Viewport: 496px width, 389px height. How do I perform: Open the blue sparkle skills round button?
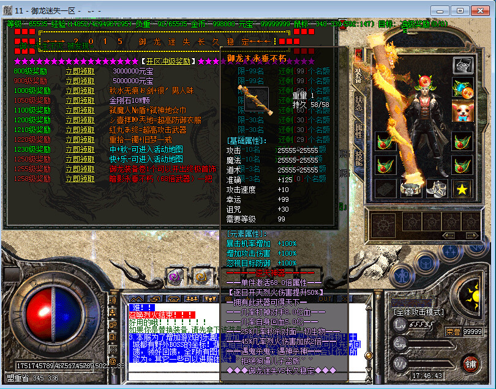[x=450, y=252]
